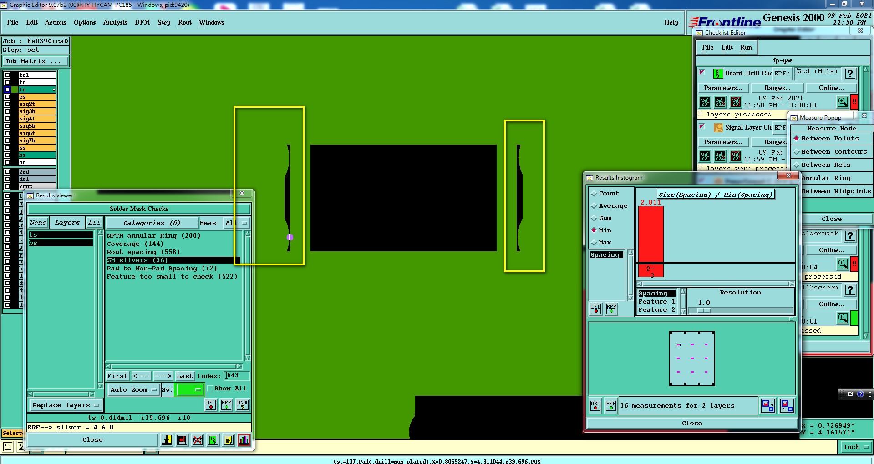Click DEL icon below histogram category list
This screenshot has height=464, width=874.
click(596, 309)
